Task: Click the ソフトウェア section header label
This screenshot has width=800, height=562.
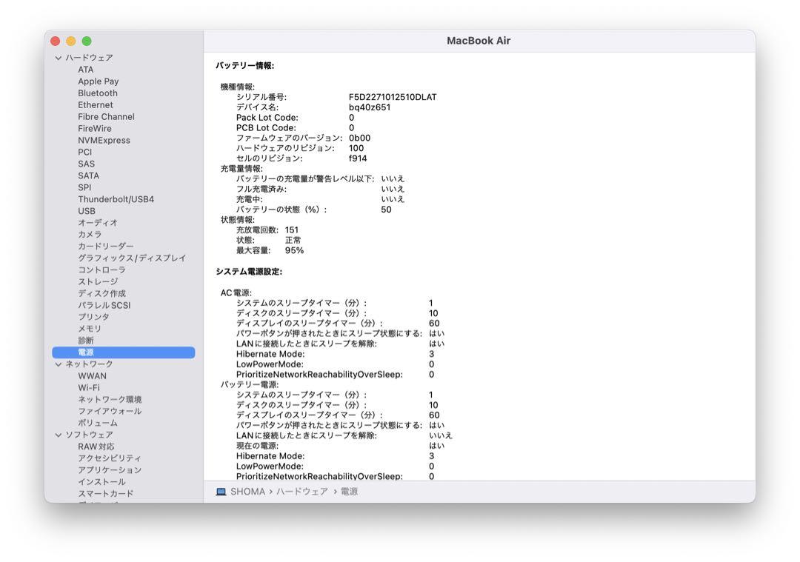Action: click(90, 435)
